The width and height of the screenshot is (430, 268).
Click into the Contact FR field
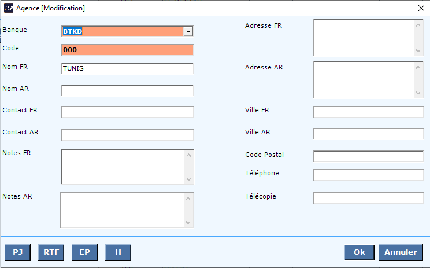point(128,112)
